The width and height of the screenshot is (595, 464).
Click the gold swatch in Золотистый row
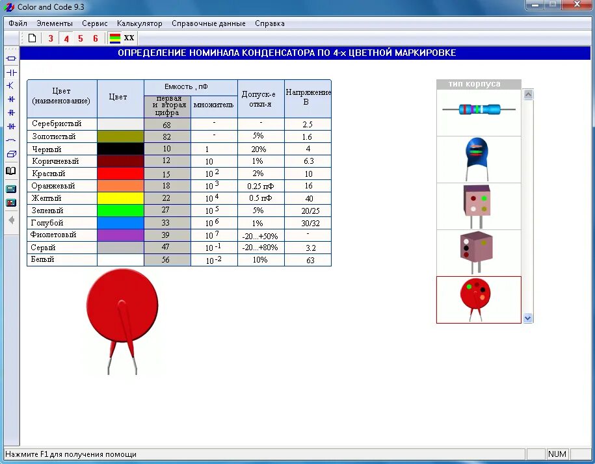pos(121,136)
